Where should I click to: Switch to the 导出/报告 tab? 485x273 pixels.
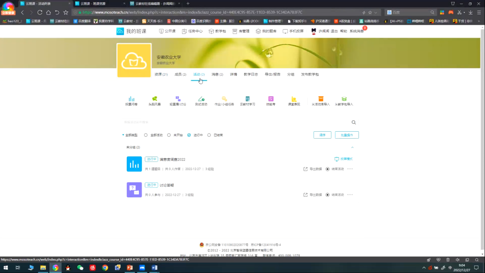(273, 74)
